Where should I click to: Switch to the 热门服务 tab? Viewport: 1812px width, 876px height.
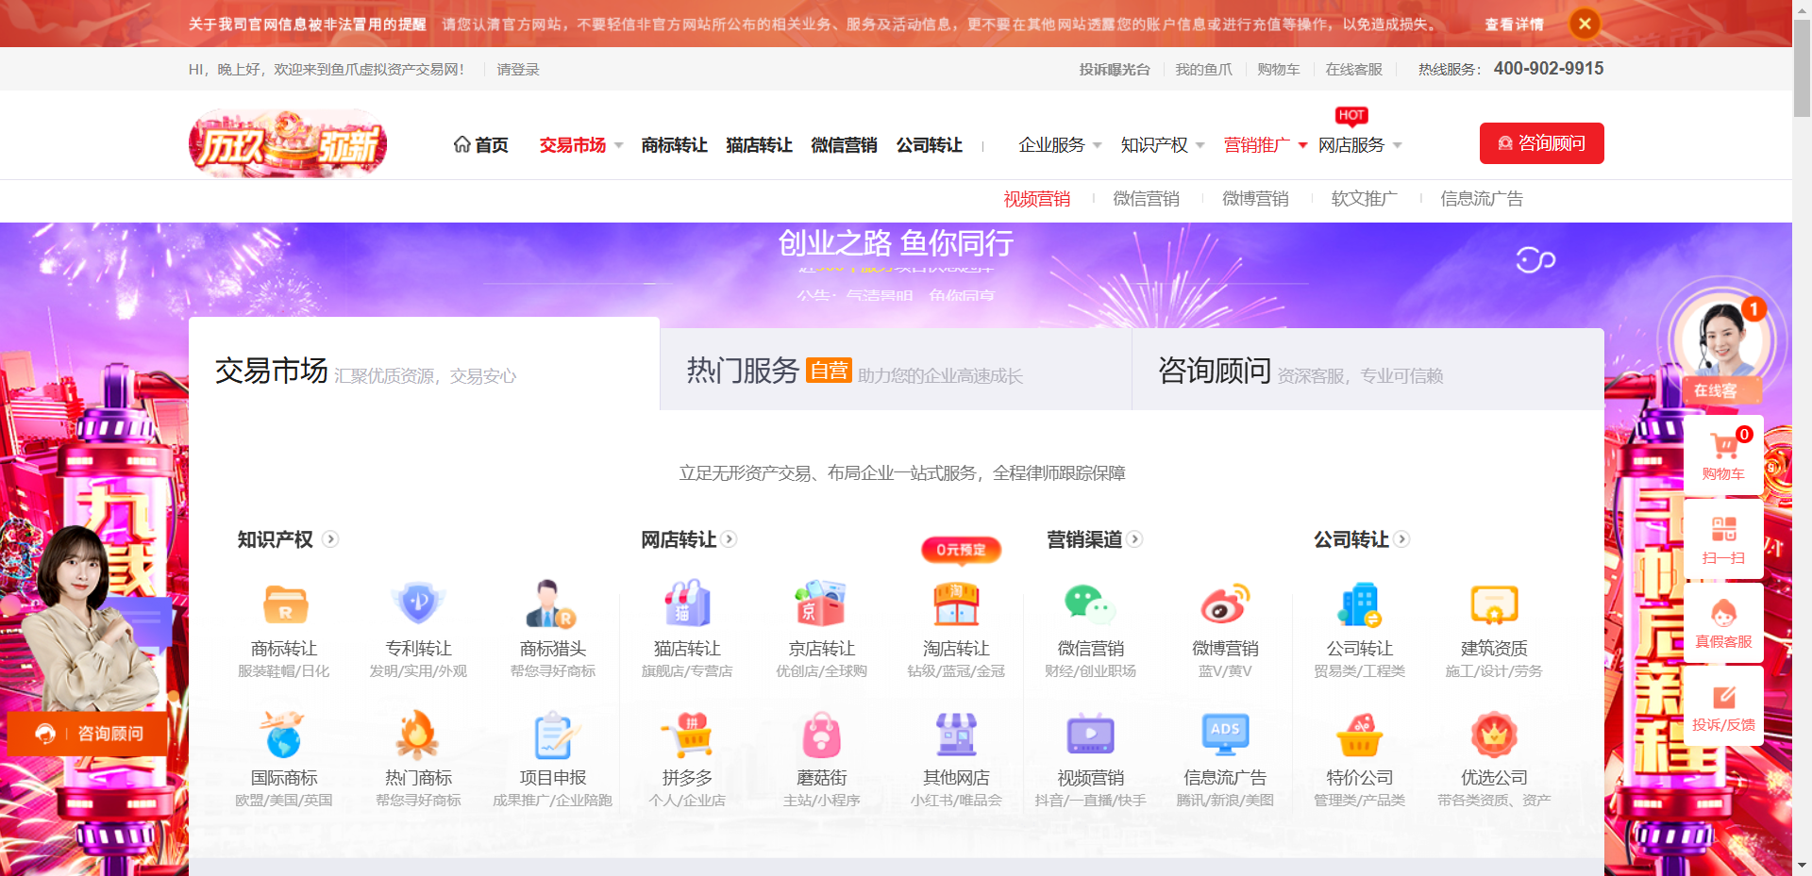896,370
